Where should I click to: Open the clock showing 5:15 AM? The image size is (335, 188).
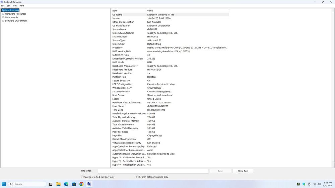pos(328,184)
